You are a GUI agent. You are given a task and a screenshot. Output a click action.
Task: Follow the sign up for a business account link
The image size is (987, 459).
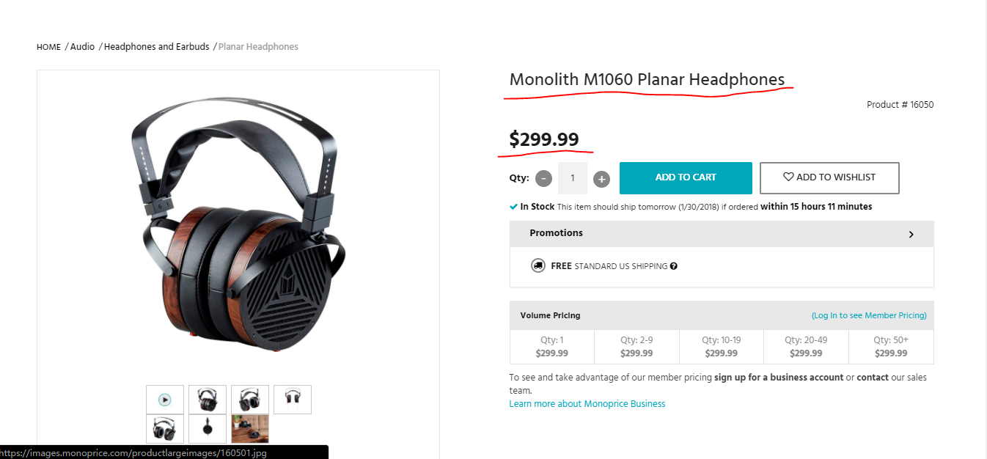point(779,378)
